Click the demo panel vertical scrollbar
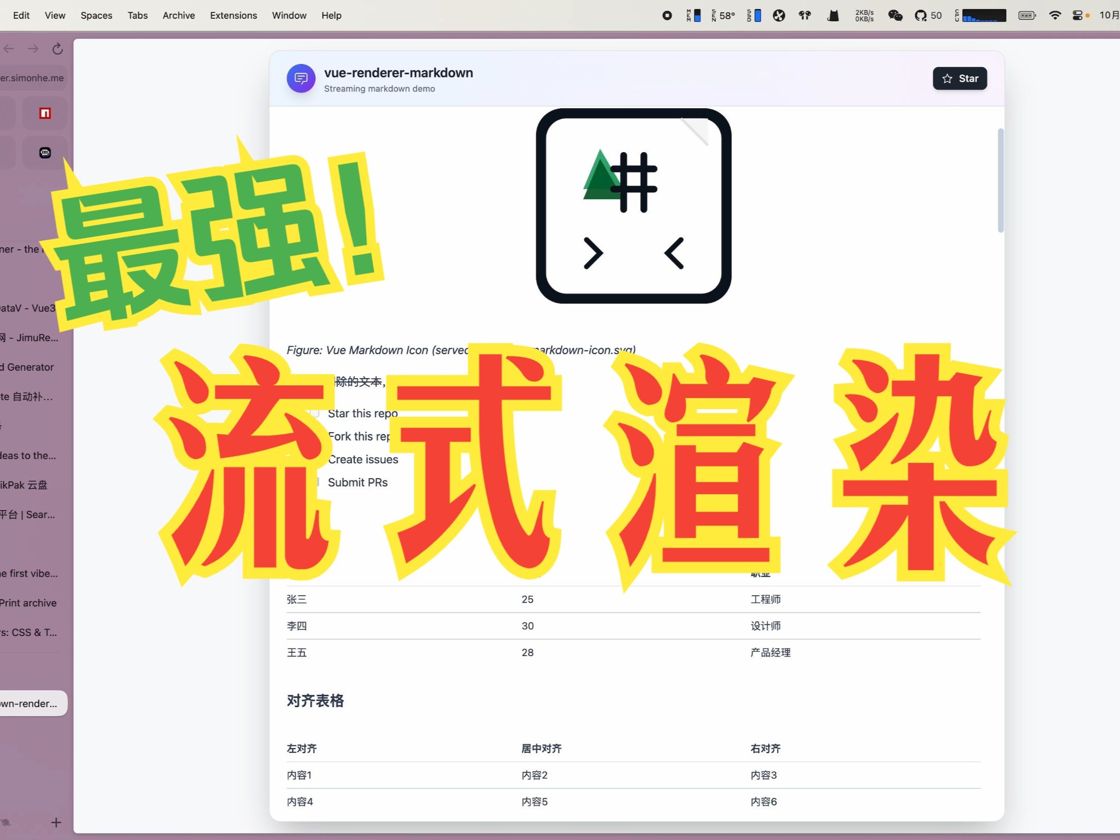 (1000, 180)
